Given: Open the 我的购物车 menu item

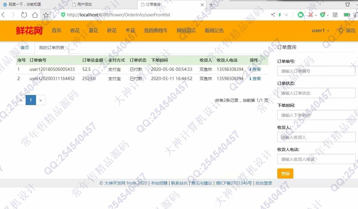Looking at the screenshot, I should 156,30.
